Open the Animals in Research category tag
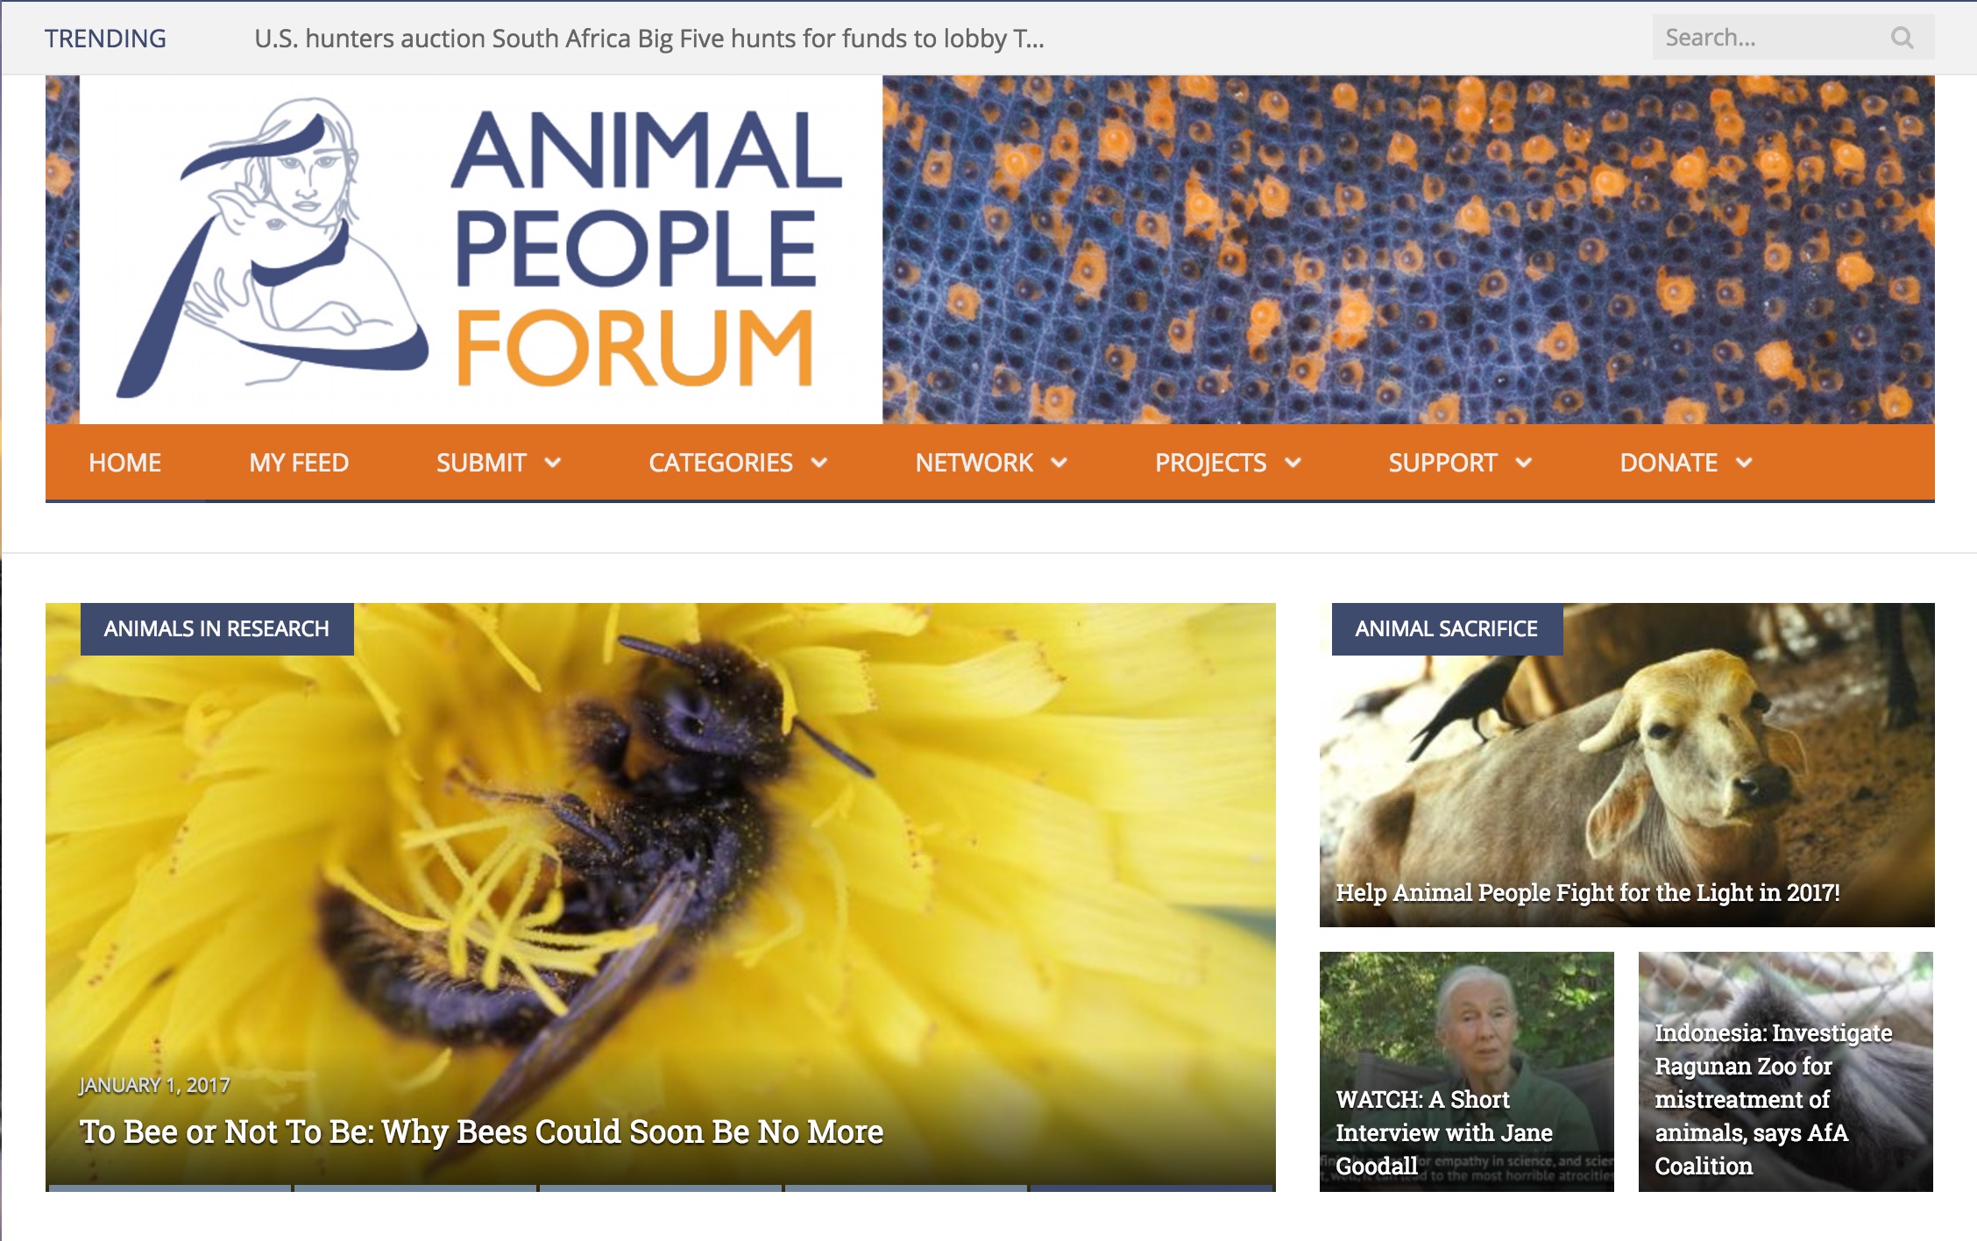 click(x=217, y=628)
